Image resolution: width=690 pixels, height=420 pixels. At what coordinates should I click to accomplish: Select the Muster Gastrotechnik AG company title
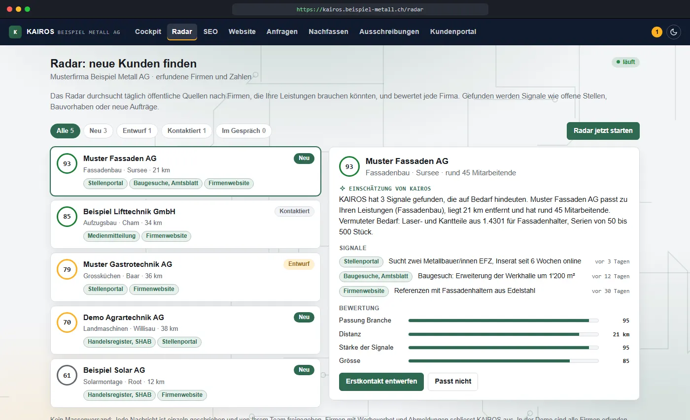tap(128, 264)
